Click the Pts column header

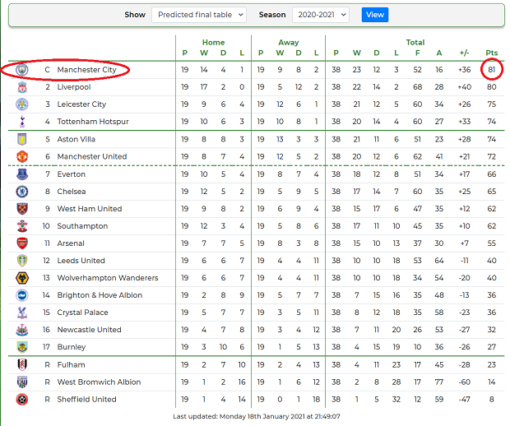pyautogui.click(x=491, y=53)
